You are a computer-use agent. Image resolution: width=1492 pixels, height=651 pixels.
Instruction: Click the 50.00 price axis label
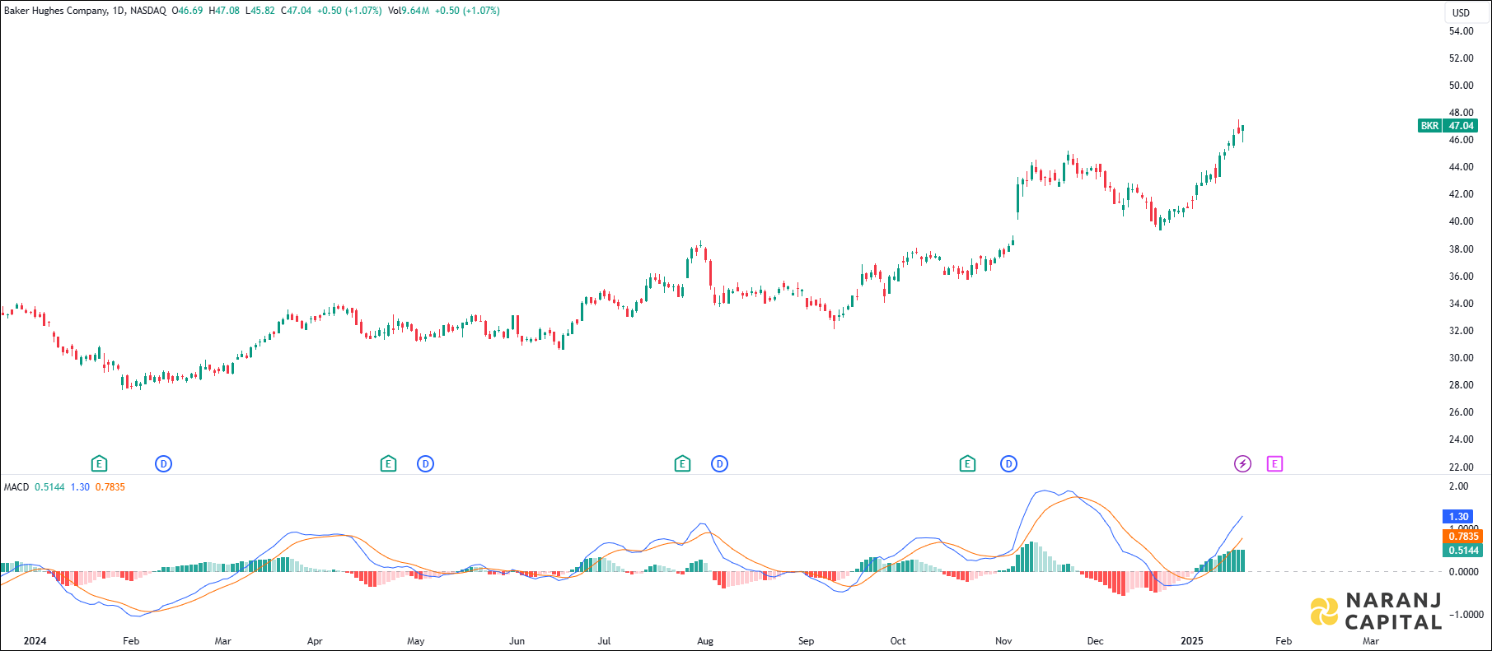[1462, 86]
